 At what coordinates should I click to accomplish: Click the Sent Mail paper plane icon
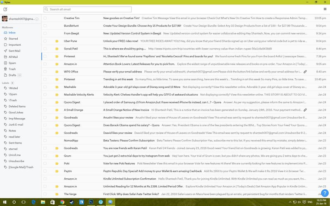[5, 51]
